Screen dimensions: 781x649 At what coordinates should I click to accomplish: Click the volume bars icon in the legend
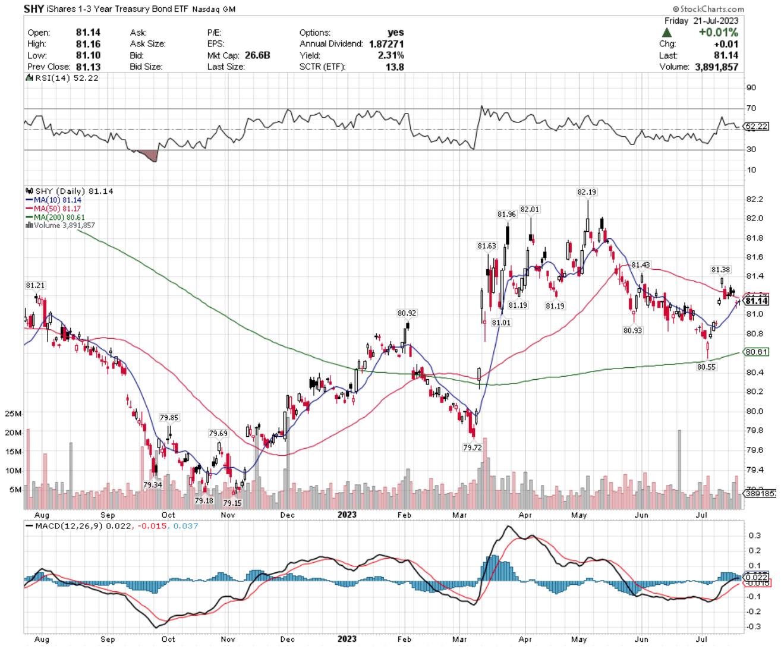tap(29, 226)
